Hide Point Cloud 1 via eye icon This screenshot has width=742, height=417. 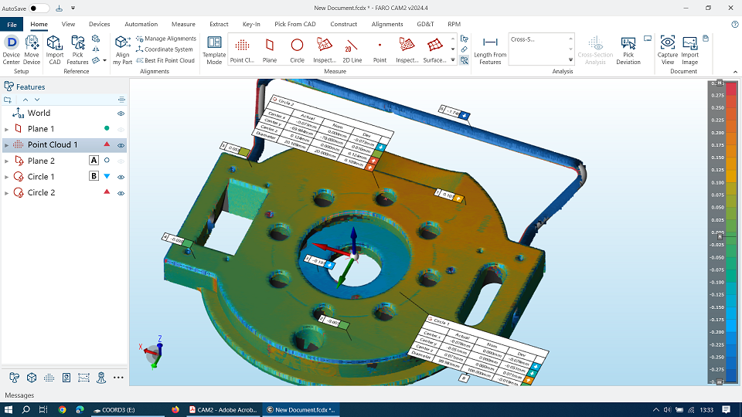tap(121, 146)
